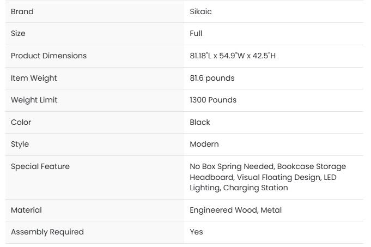The height and width of the screenshot is (247, 371).
Task: Select the Sikaic brand value
Action: [200, 11]
